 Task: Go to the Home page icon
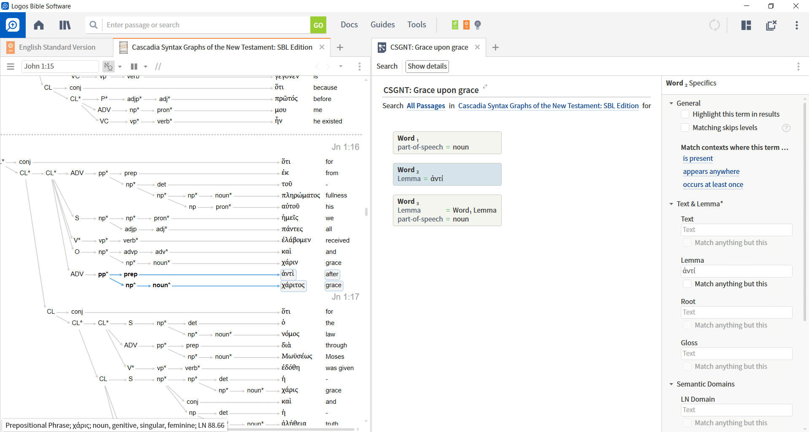click(x=39, y=25)
